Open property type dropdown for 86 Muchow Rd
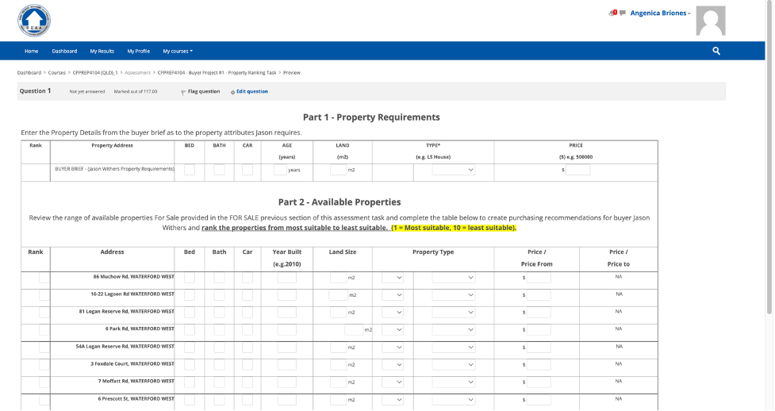This screenshot has height=411, width=775. pos(454,278)
